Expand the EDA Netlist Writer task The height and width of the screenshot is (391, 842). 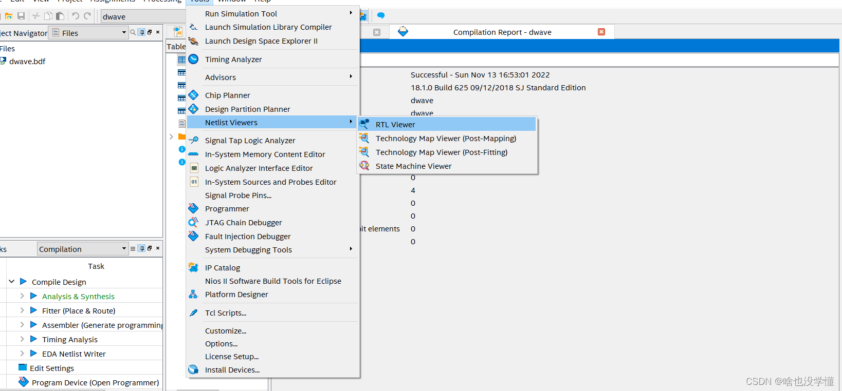point(22,354)
